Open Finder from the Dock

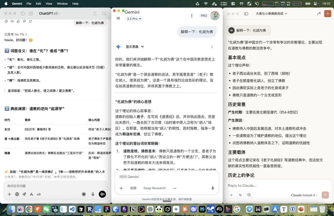tap(12, 209)
